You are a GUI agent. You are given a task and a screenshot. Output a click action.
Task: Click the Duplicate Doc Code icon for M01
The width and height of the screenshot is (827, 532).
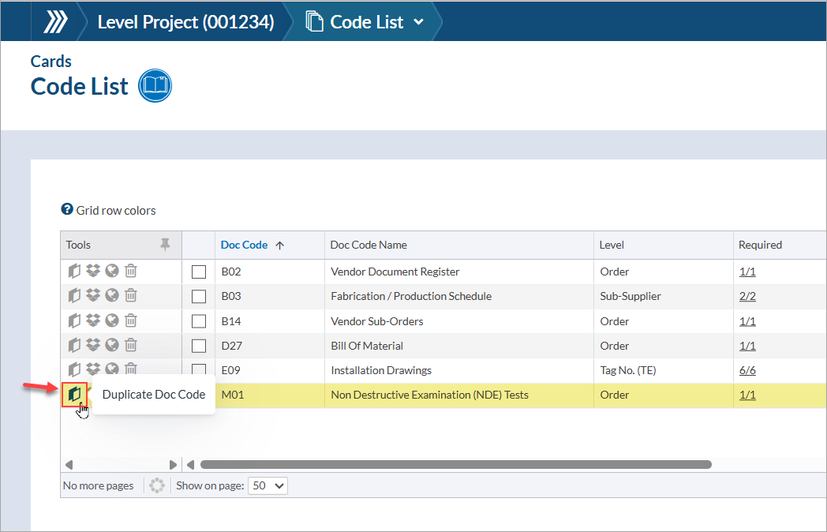coord(74,394)
